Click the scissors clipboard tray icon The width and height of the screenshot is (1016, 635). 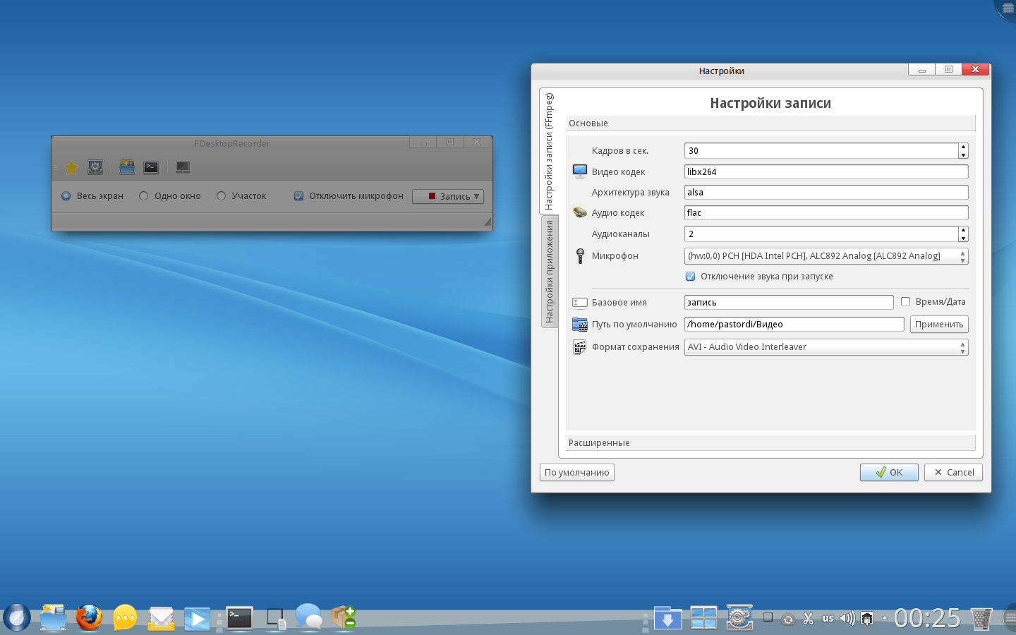(809, 619)
